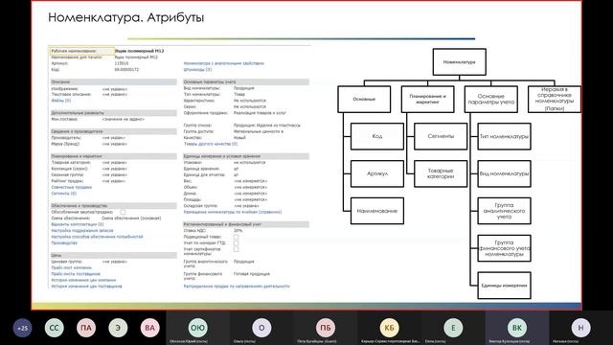Screen dimensions: 613x345
Task: Open Настройка поддержания запасов link
Action: coord(82,231)
